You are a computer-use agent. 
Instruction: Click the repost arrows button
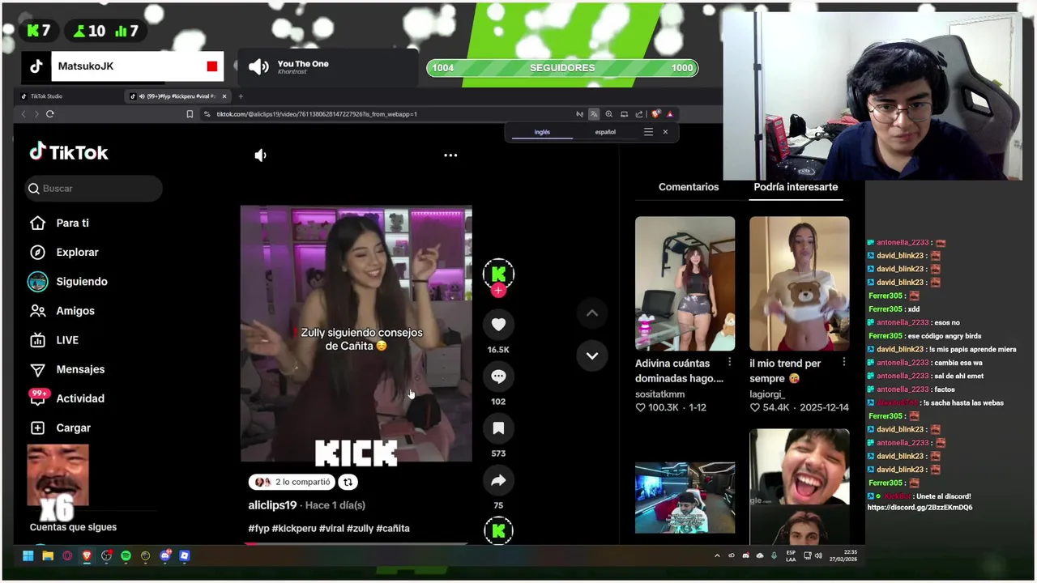pos(348,482)
